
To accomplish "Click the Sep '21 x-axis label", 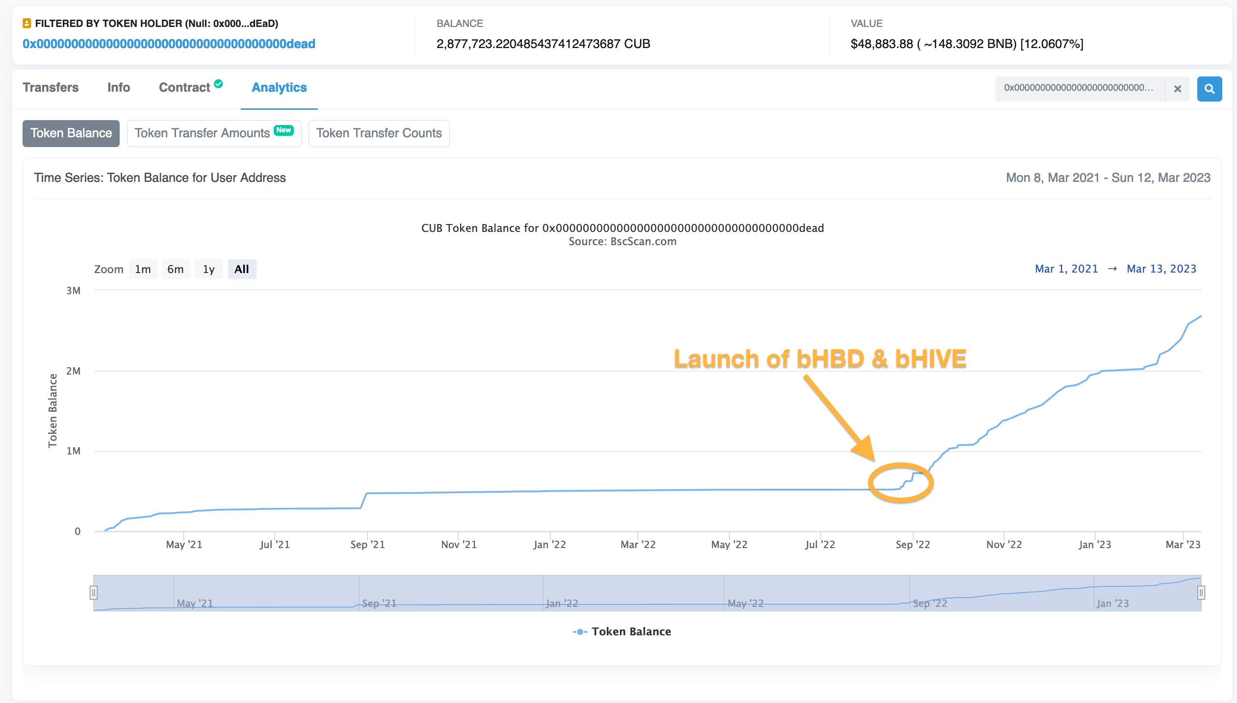I will click(367, 544).
